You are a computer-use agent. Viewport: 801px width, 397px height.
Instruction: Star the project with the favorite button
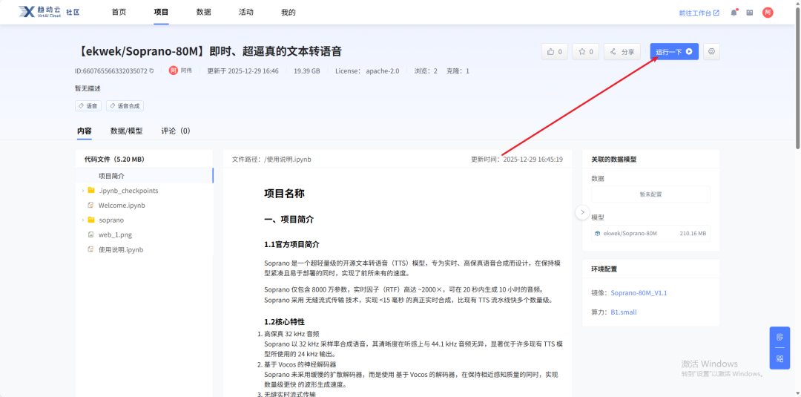pos(585,52)
